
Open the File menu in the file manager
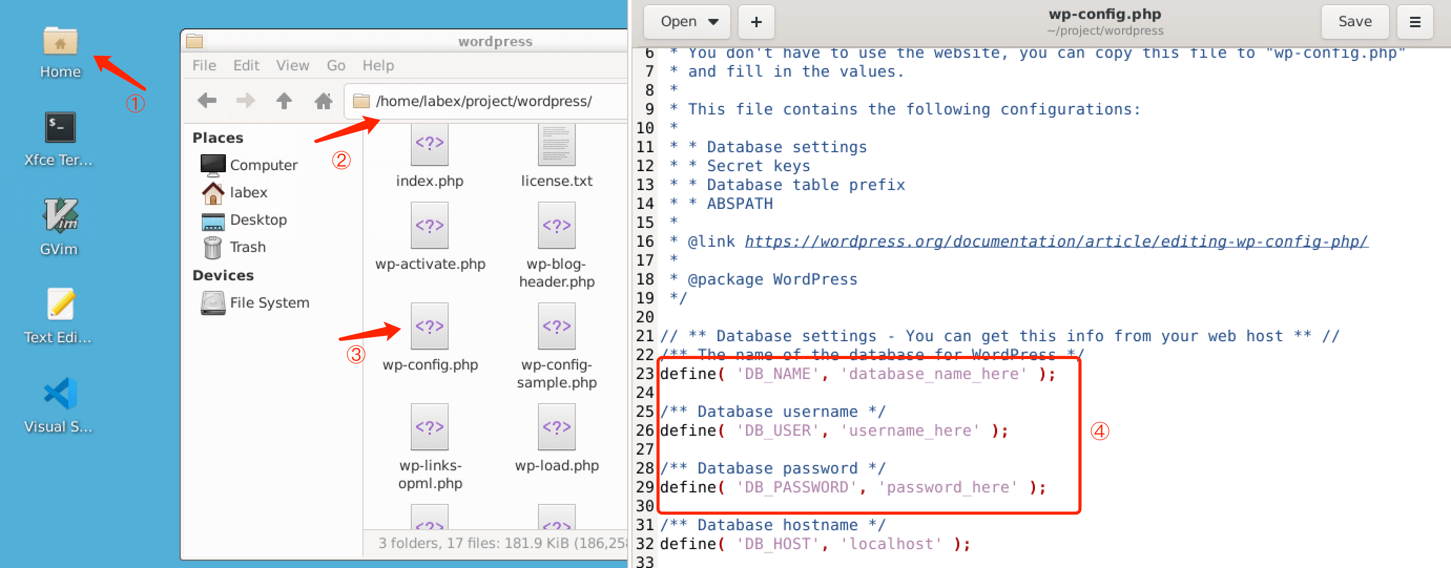click(x=203, y=65)
